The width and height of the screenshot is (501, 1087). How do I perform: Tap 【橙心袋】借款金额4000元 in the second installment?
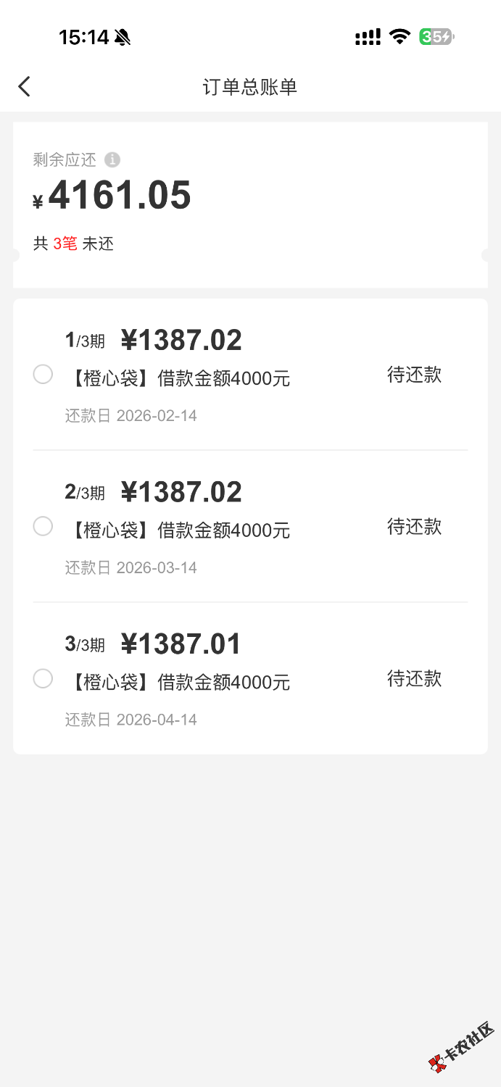(181, 530)
